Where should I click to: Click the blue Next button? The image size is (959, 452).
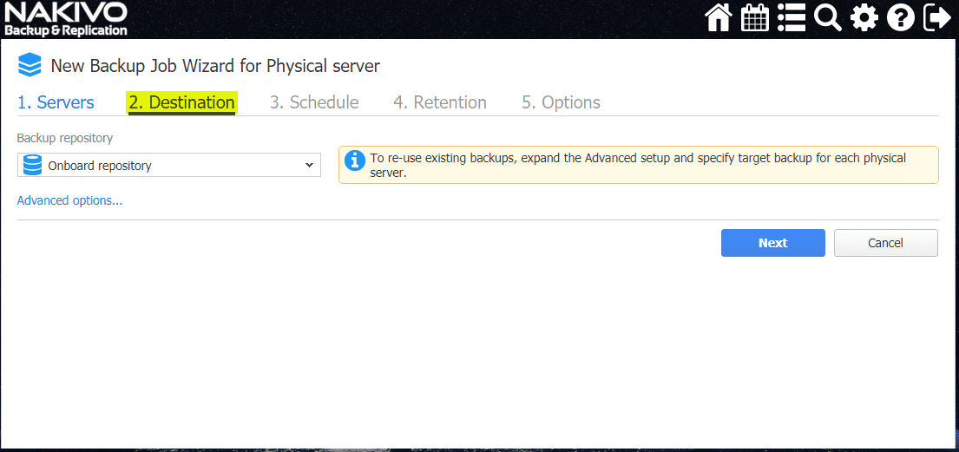click(x=773, y=243)
